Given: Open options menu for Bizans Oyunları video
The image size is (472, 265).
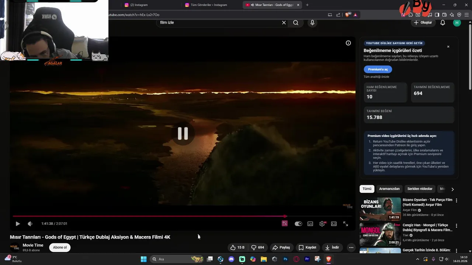Looking at the screenshot, I should (x=457, y=201).
